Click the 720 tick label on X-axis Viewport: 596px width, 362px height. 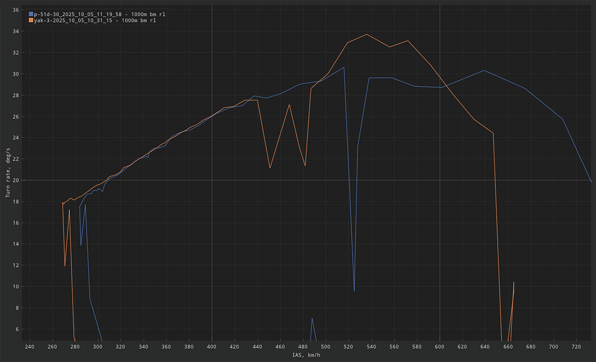(576, 347)
